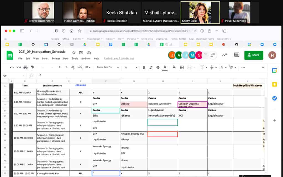The width and height of the screenshot is (283, 177).
Task: Select the Canadian Credential Network cell
Action: (193, 105)
